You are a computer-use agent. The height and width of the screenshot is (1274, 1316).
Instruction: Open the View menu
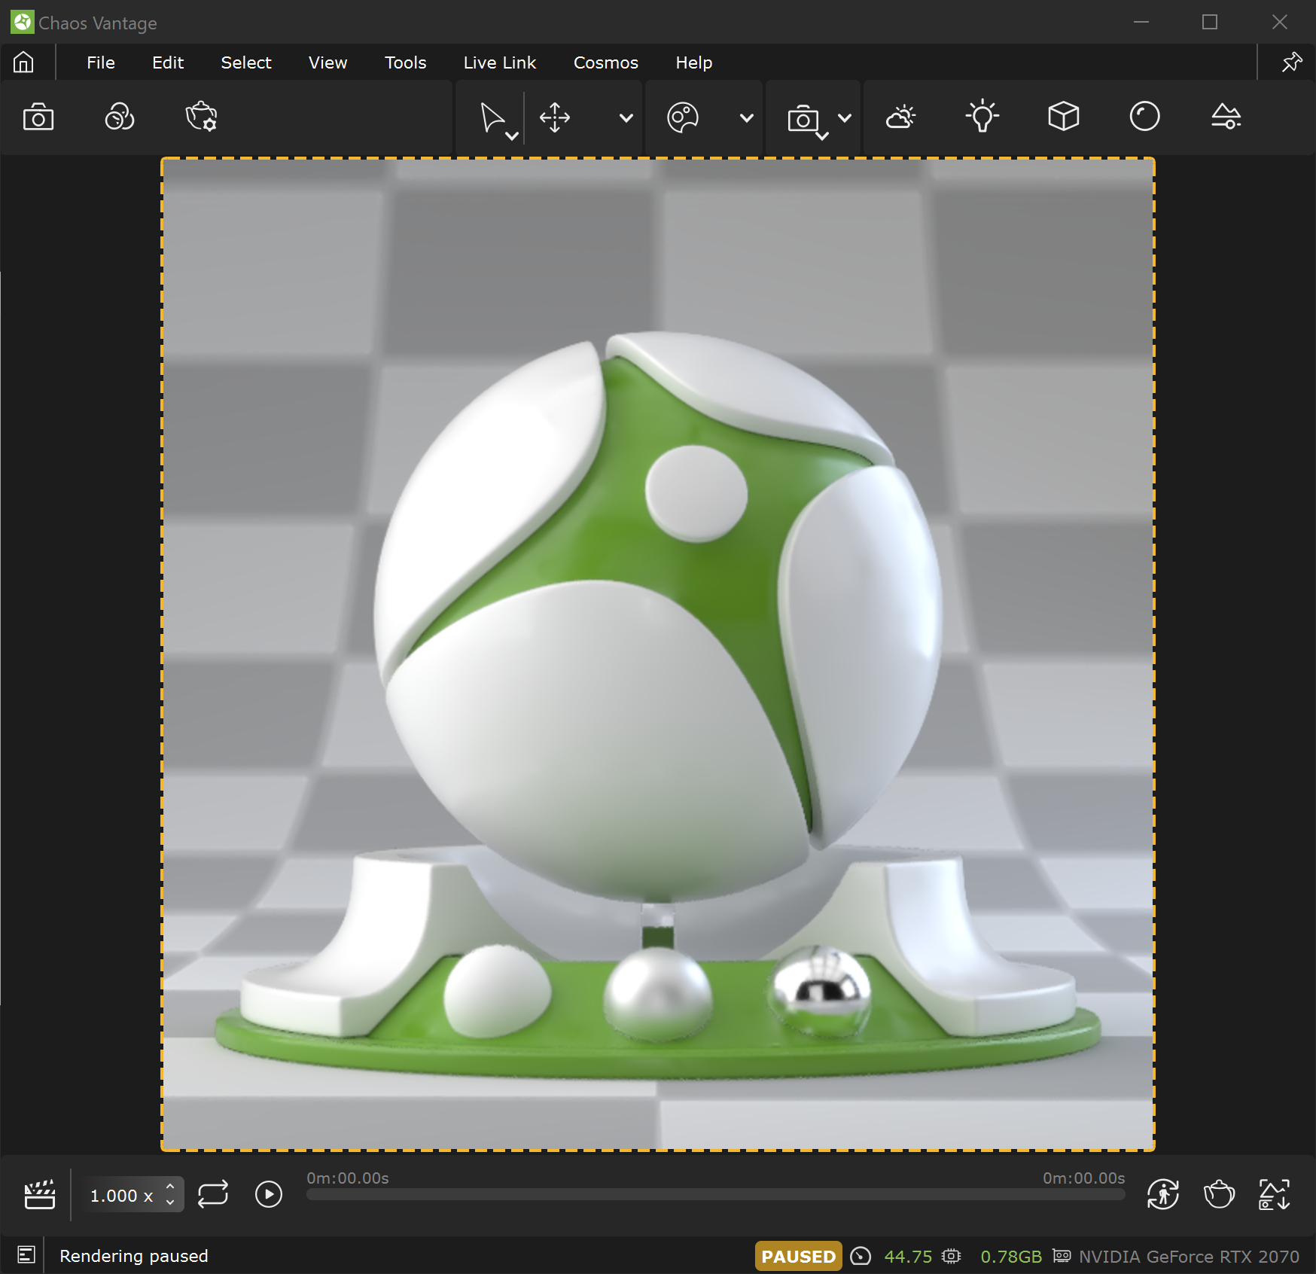(x=327, y=62)
